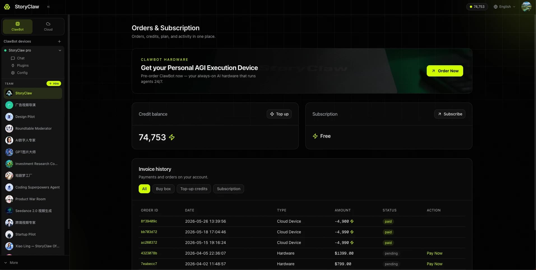
Task: Select the Coding Superpowers Agent avatar
Action: click(9, 187)
